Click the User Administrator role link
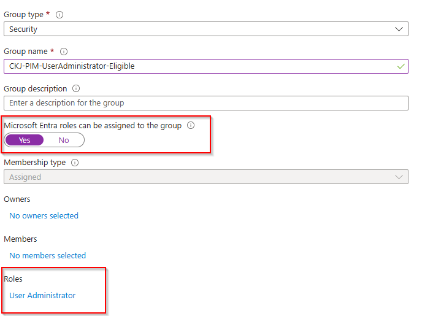This screenshot has width=441, height=316. pos(43,295)
